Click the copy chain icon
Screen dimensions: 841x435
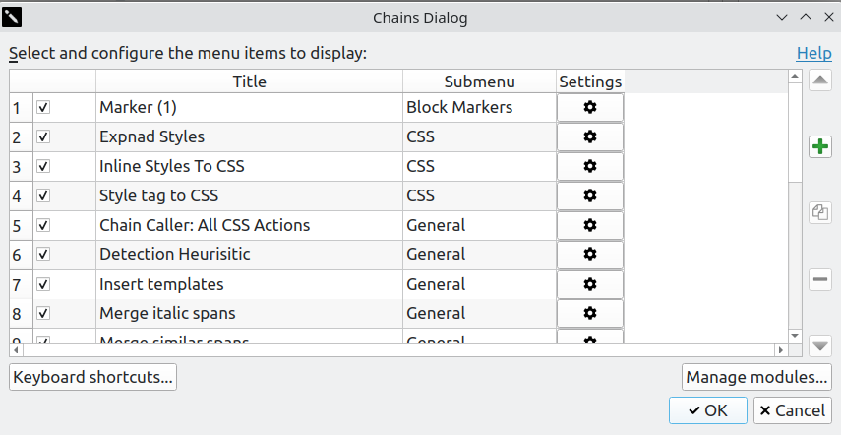point(820,211)
